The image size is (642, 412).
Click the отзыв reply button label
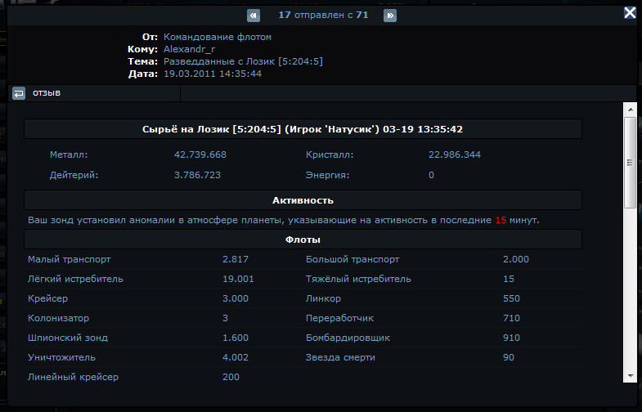[47, 93]
